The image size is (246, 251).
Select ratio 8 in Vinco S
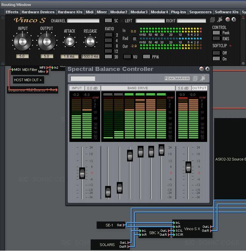tap(109, 46)
